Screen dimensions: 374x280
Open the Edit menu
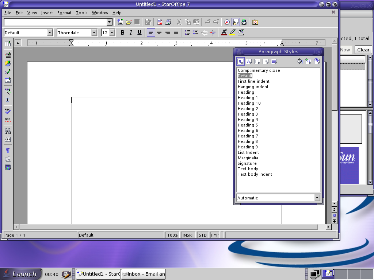click(x=19, y=13)
